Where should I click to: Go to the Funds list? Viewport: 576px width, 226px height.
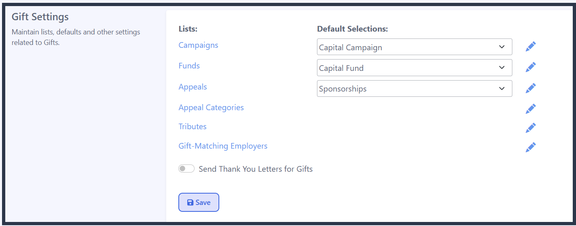(x=189, y=66)
